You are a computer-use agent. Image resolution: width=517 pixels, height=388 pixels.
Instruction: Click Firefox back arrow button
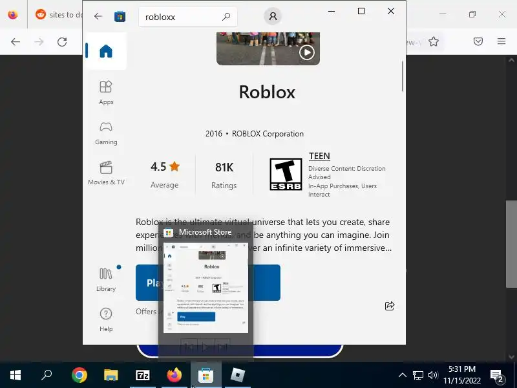pos(15,42)
